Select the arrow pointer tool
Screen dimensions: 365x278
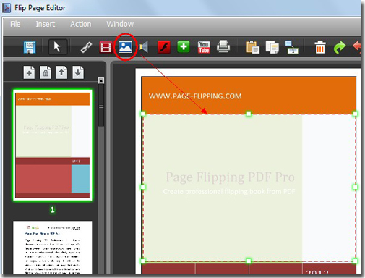(57, 47)
